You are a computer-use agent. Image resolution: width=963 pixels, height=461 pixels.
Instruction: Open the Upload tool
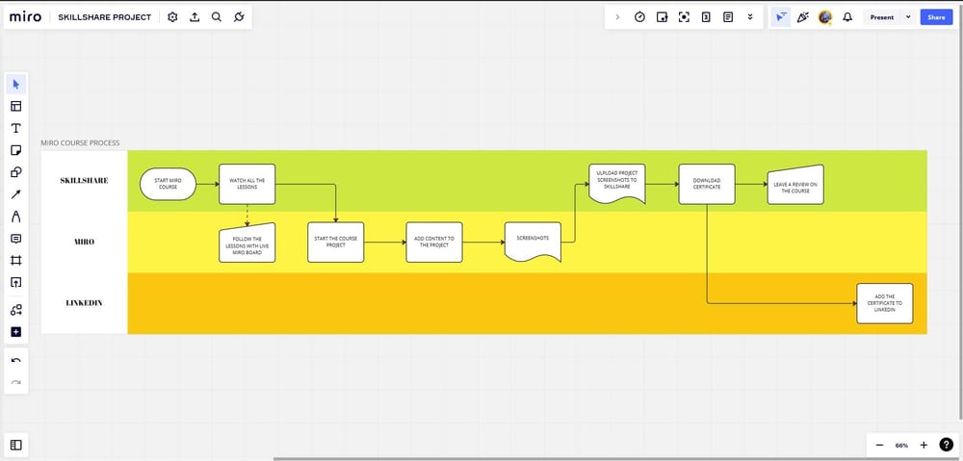click(16, 282)
